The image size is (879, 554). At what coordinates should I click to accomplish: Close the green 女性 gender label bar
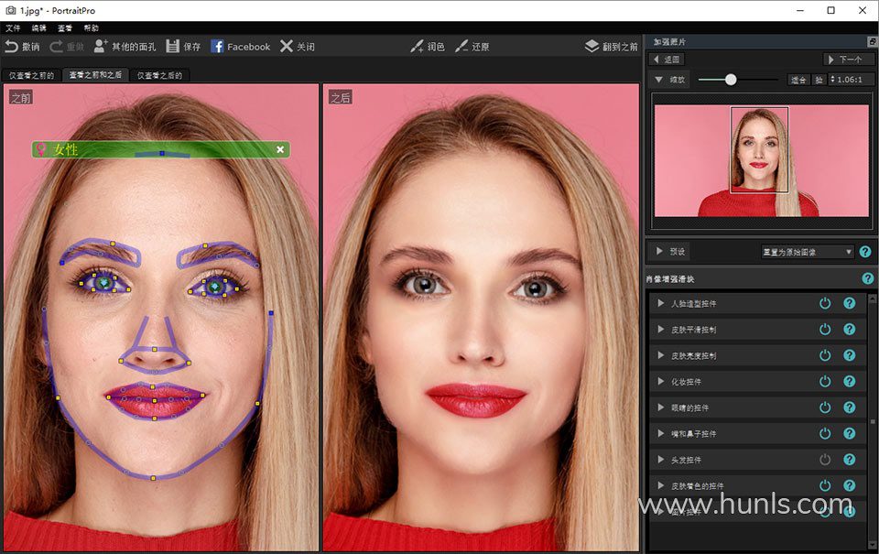click(x=280, y=149)
